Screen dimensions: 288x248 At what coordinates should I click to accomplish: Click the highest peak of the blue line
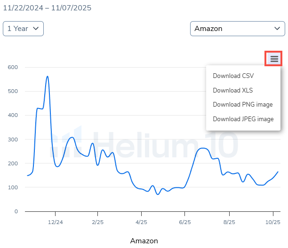[48, 77]
